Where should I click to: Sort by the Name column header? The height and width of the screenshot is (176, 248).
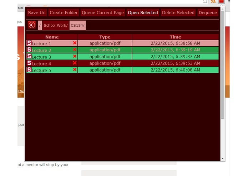pos(52,37)
